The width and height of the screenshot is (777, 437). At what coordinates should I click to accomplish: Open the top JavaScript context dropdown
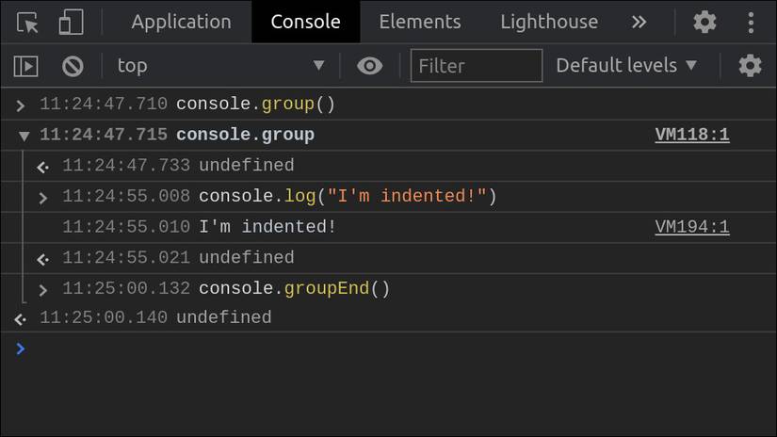(219, 66)
